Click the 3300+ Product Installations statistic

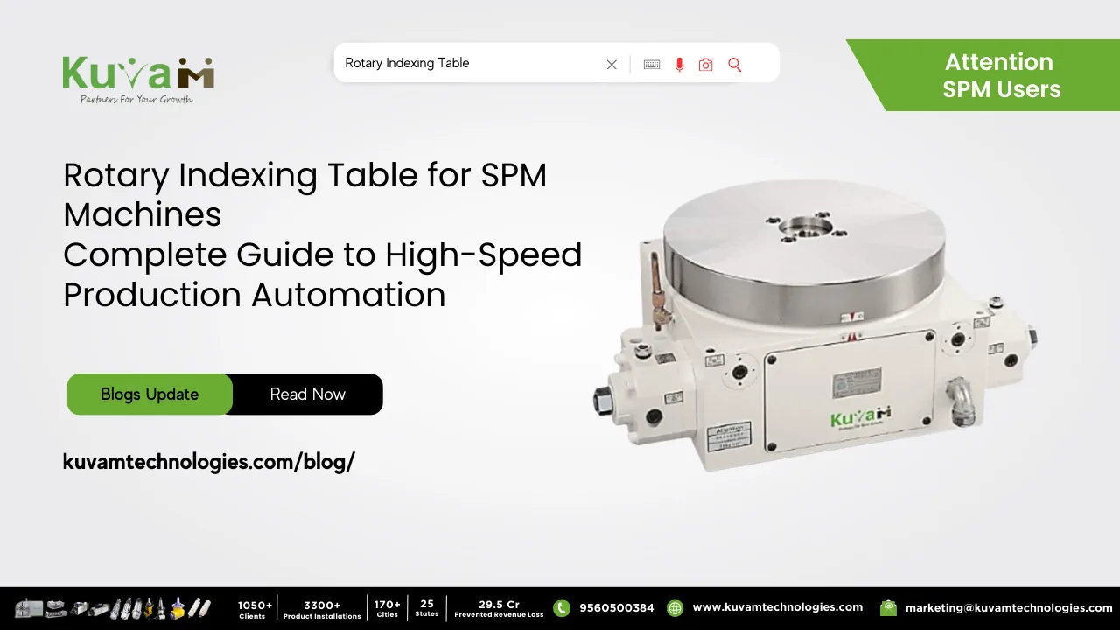[322, 609]
